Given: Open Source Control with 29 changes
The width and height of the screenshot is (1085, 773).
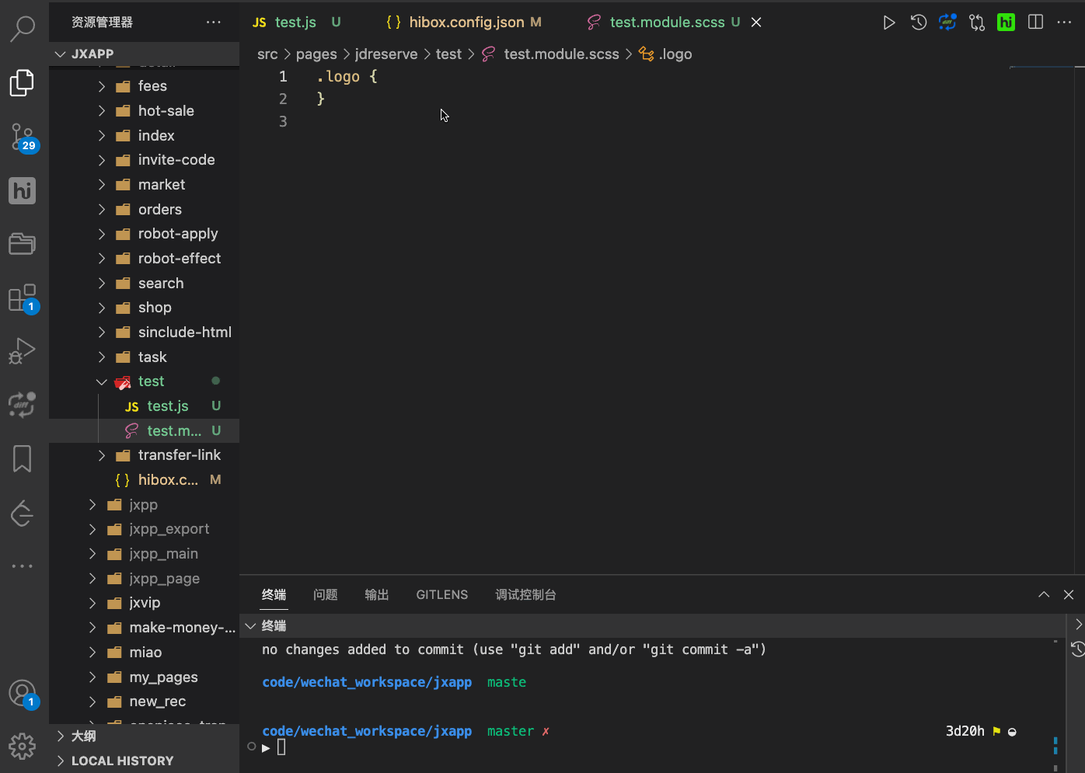Looking at the screenshot, I should click(x=23, y=138).
